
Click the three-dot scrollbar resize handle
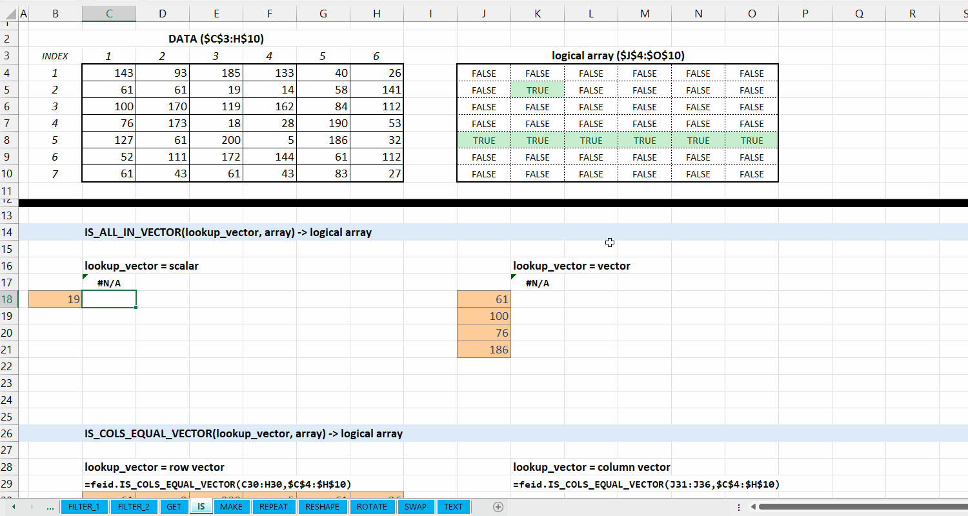[739, 507]
